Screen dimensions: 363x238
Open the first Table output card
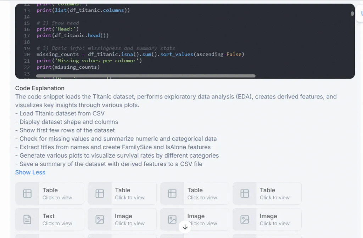tap(50, 193)
